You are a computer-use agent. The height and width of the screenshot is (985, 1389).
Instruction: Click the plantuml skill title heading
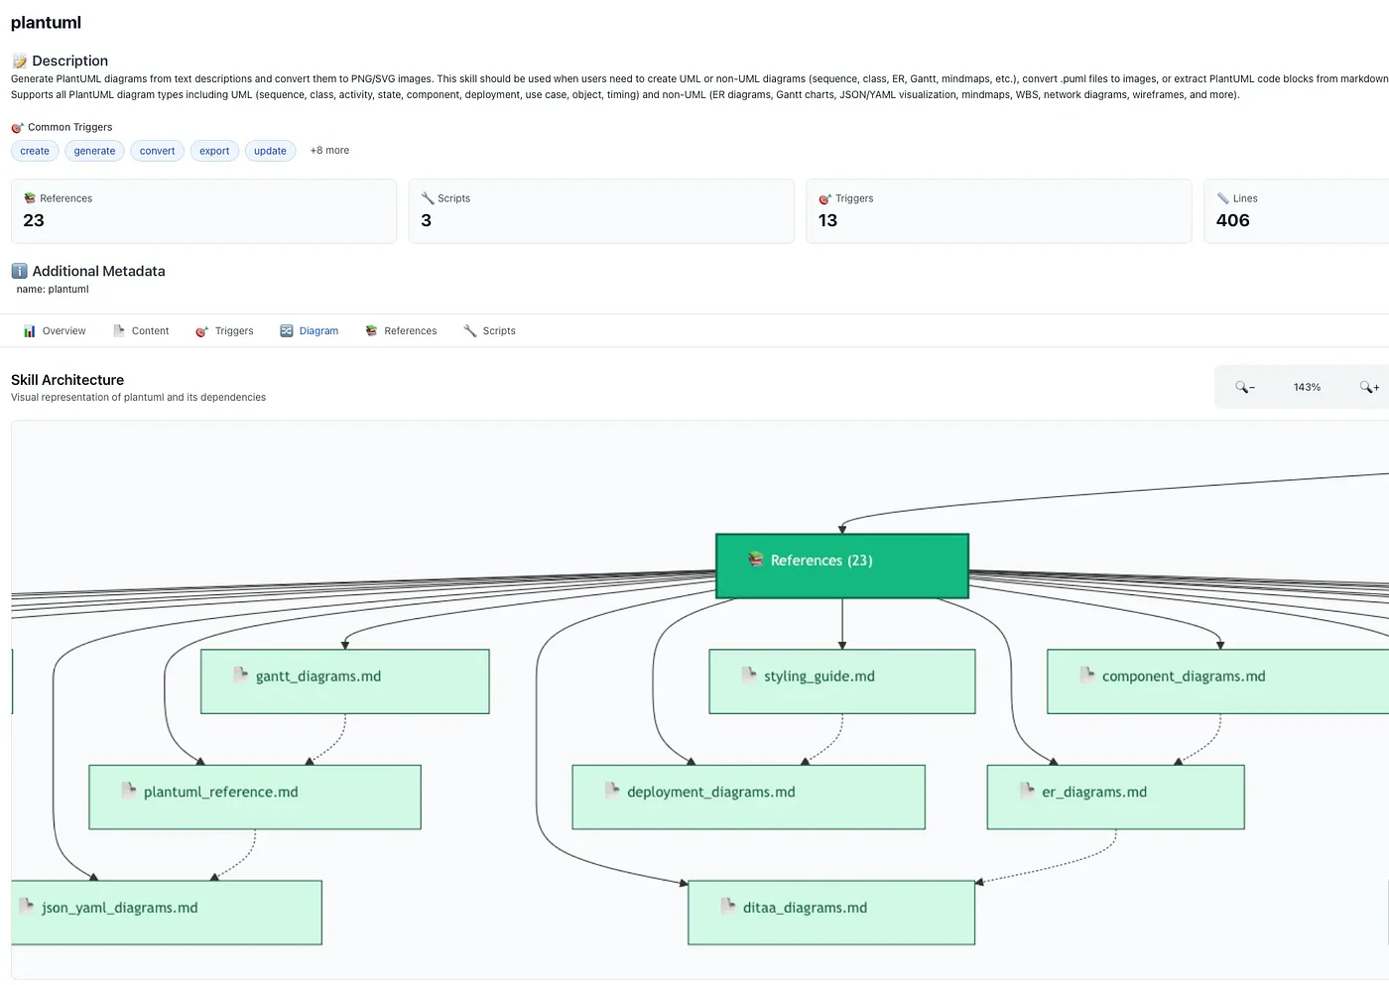click(46, 22)
